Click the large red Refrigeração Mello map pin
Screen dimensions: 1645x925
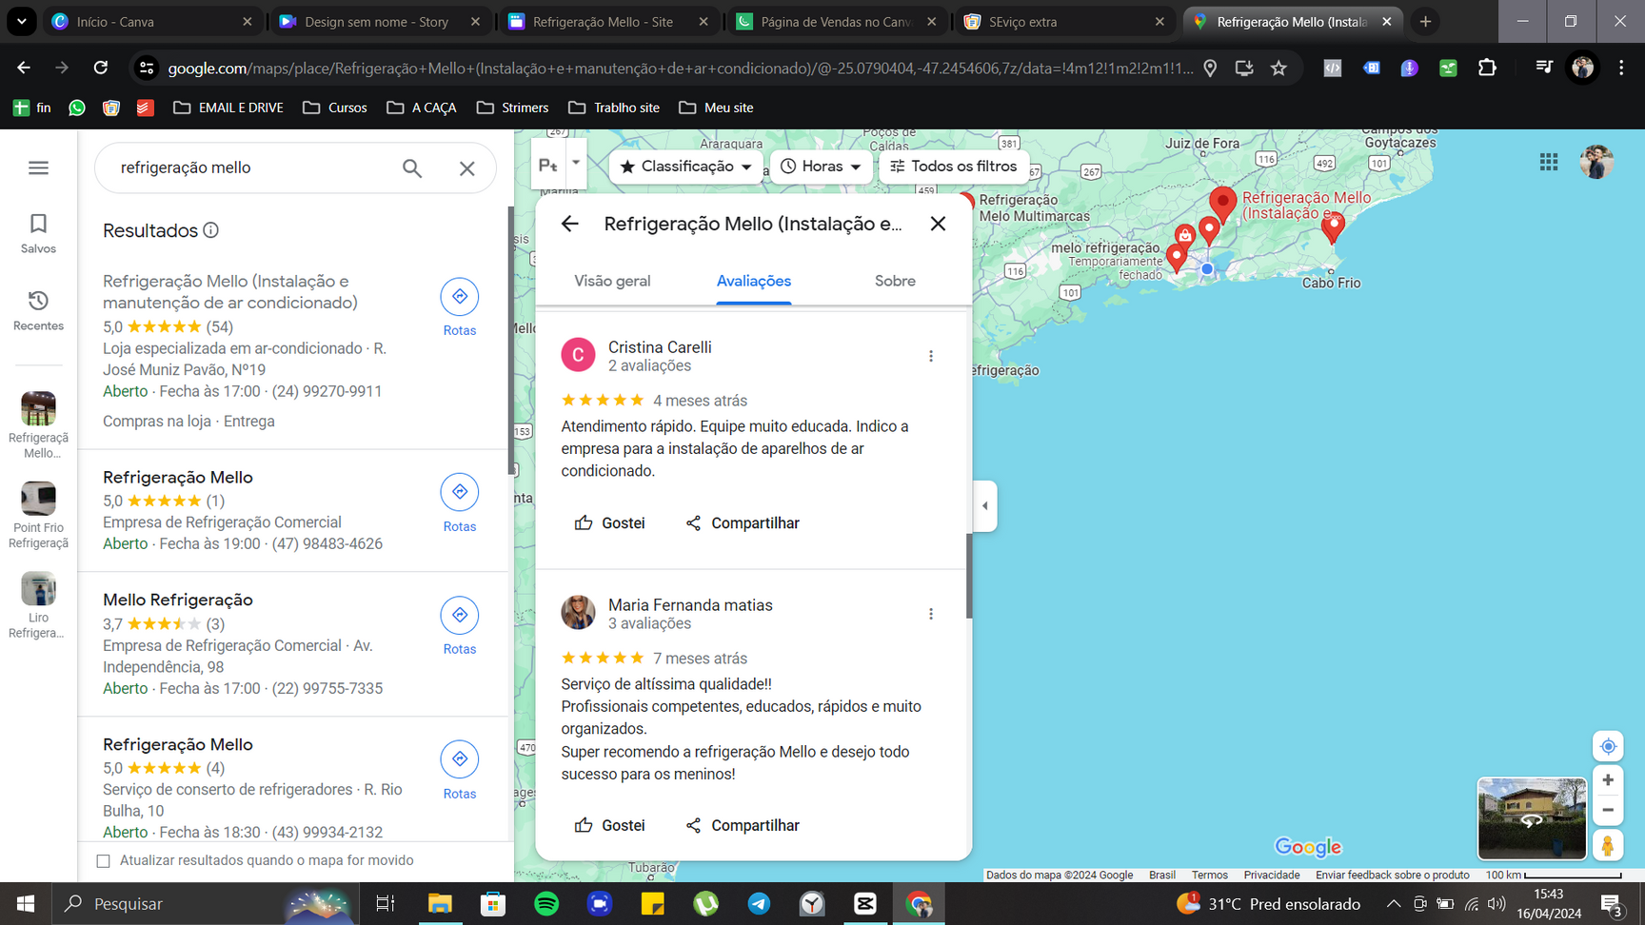coord(1222,204)
